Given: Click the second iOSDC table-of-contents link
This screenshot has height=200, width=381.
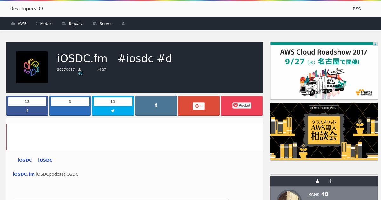Looking at the screenshot, I should [45, 160].
